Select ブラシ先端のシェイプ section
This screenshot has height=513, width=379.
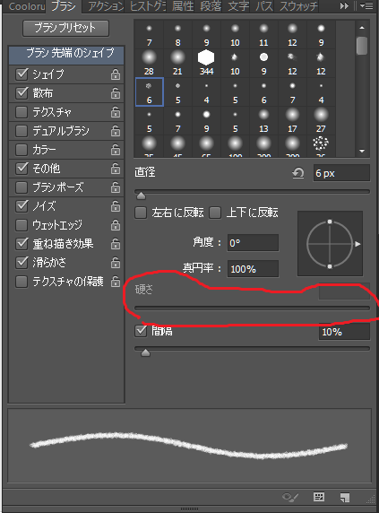click(66, 55)
